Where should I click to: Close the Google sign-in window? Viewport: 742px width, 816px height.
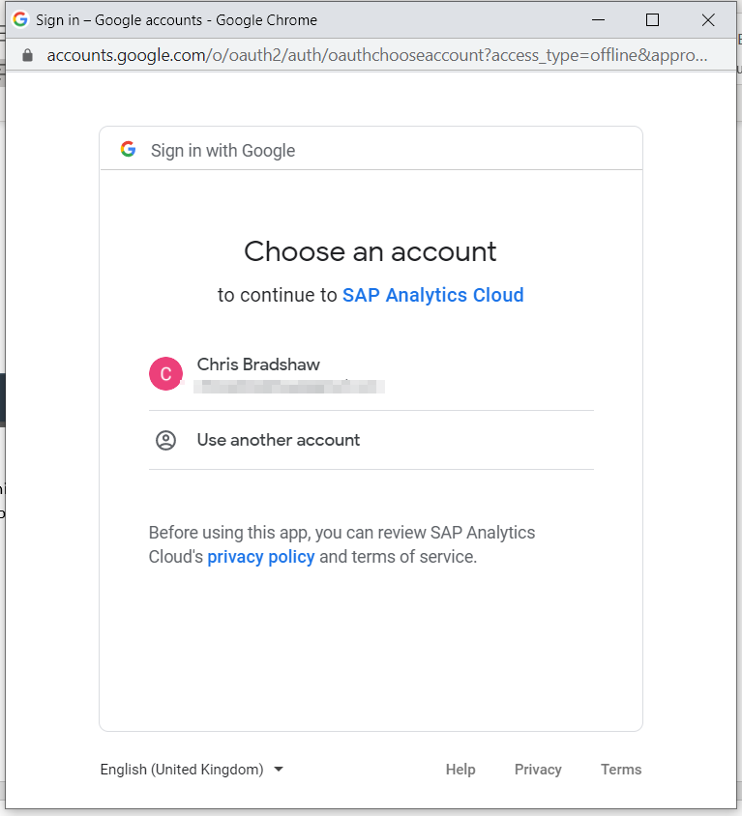708,19
